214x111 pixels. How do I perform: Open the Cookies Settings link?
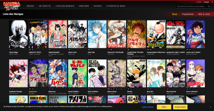[148, 107]
